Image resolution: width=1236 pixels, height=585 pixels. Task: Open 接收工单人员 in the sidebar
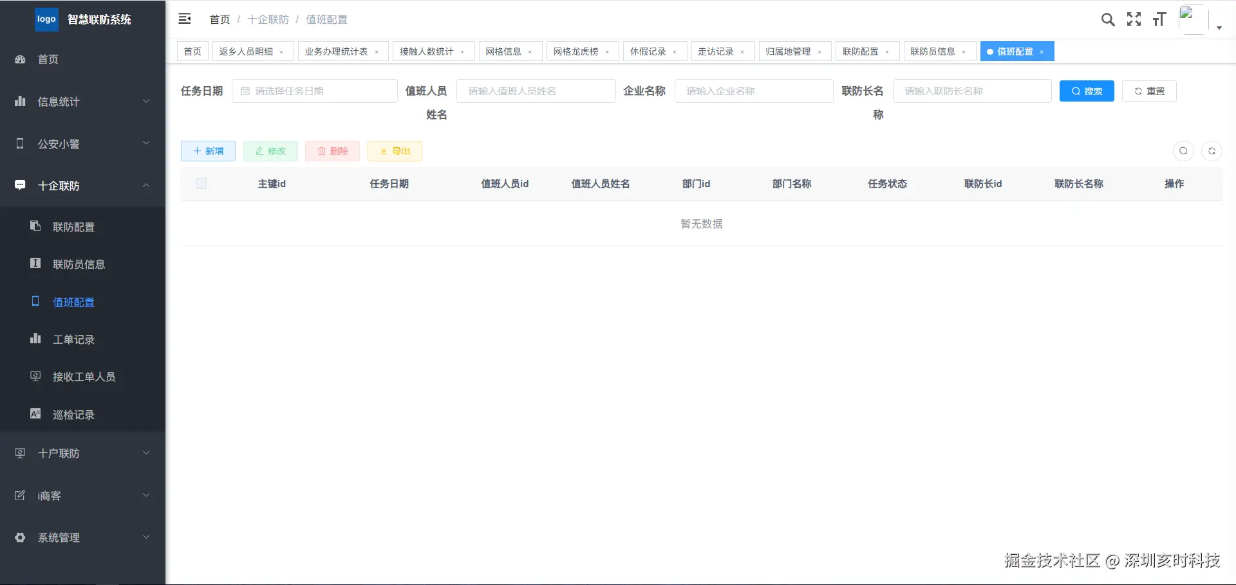(x=82, y=377)
